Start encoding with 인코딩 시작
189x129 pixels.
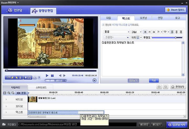[x=177, y=125]
